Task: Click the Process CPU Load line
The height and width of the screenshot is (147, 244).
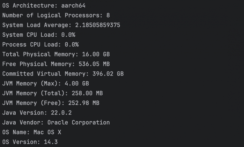Action: [40, 45]
